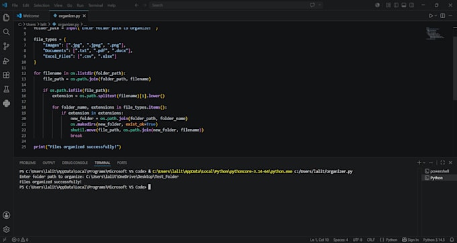Open the Accounts menu in activity bar
This screenshot has width=457, height=243.
click(x=6, y=215)
